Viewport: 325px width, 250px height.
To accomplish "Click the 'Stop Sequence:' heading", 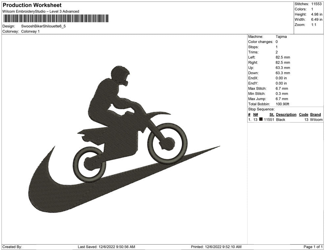I will coord(261,109).
